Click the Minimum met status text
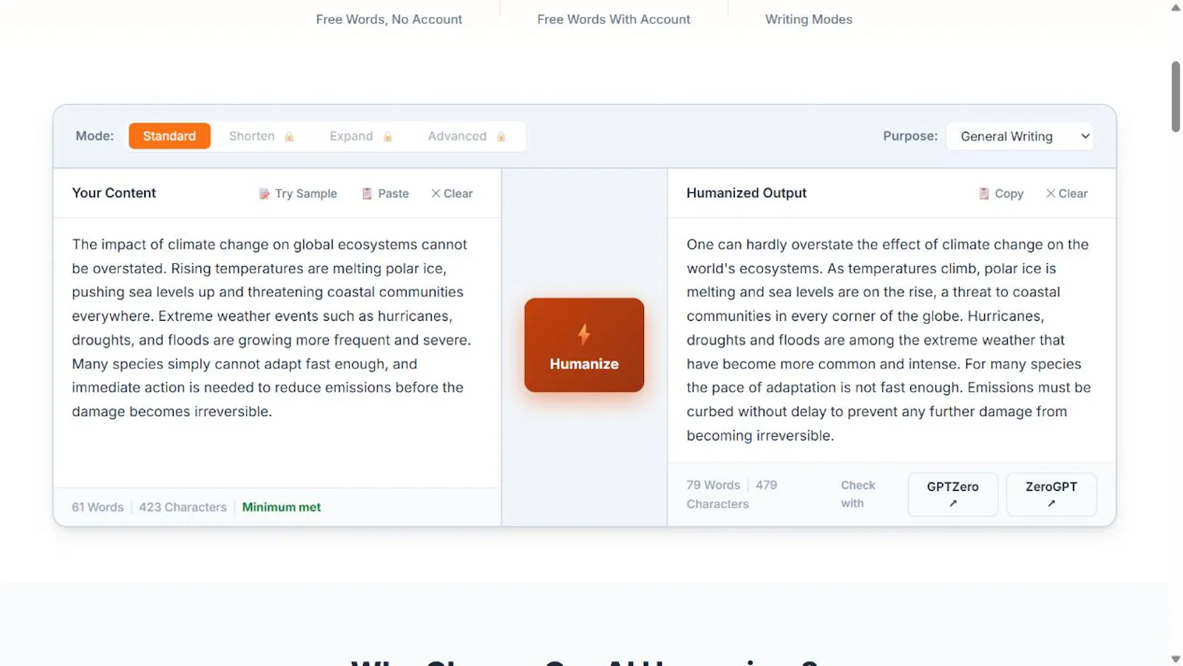This screenshot has height=666, width=1183. [282, 507]
